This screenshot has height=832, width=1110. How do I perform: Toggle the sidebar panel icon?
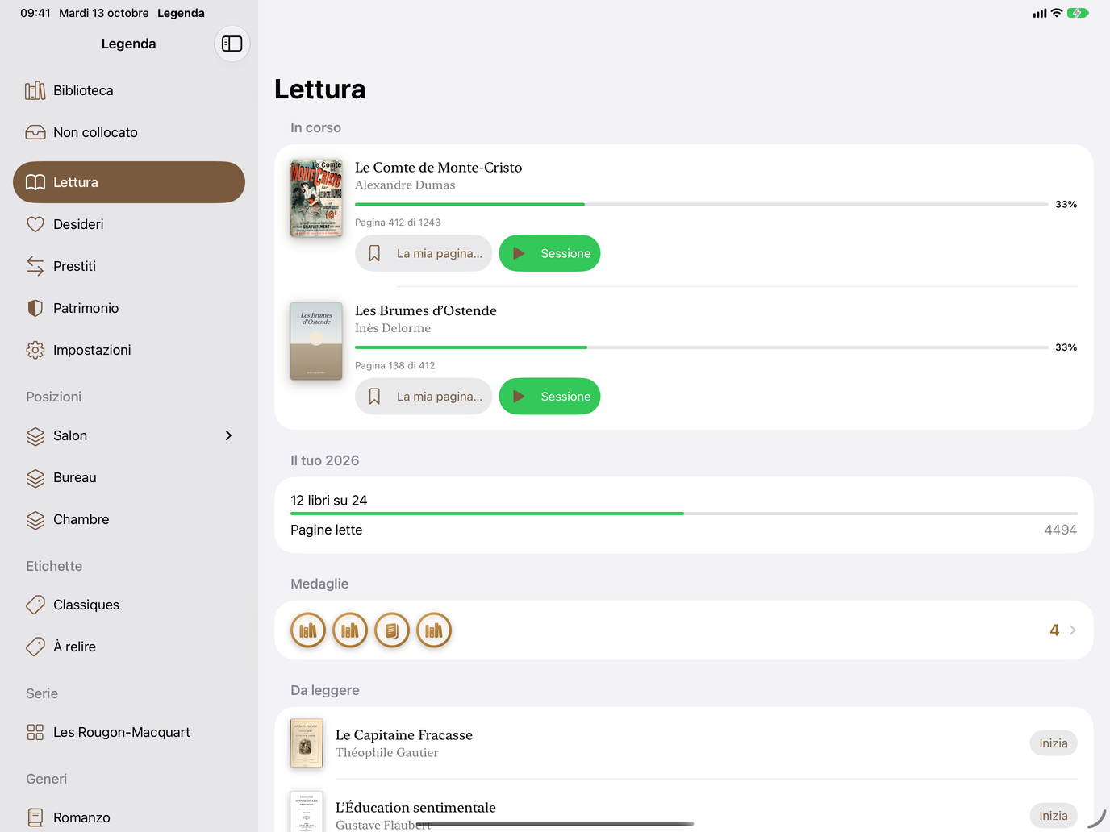pos(232,44)
